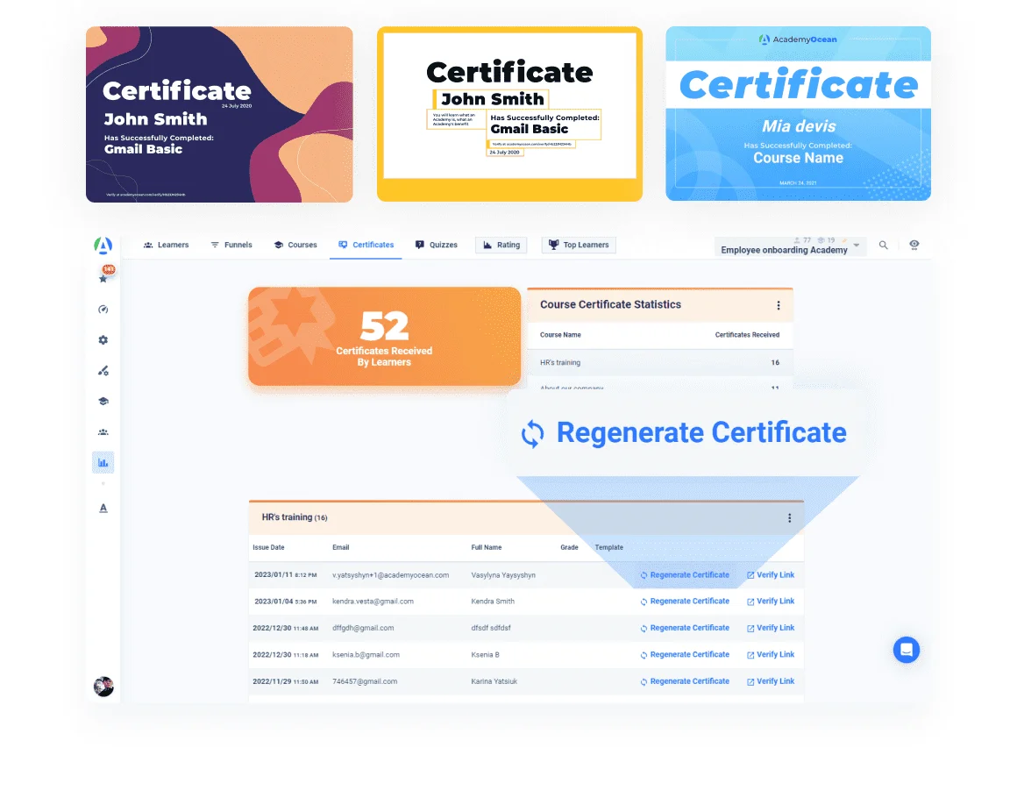The width and height of the screenshot is (1017, 812).
Task: Select the compass dashboard icon
Action: click(103, 309)
